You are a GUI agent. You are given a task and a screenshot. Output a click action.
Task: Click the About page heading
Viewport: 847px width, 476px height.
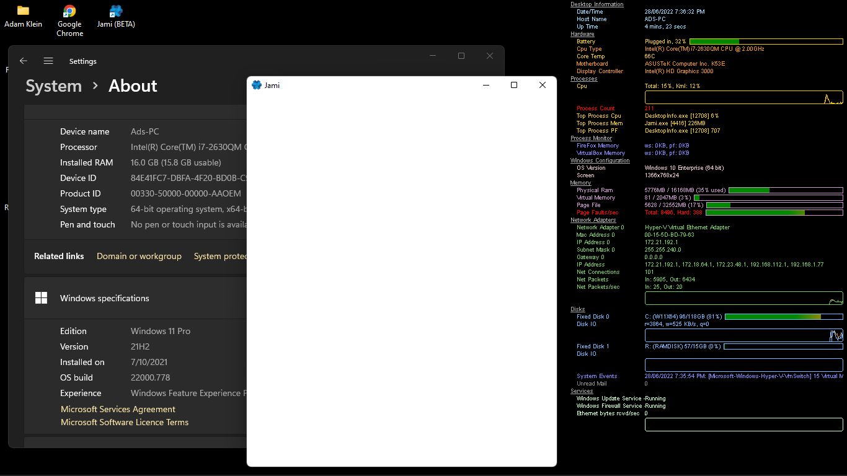click(133, 86)
